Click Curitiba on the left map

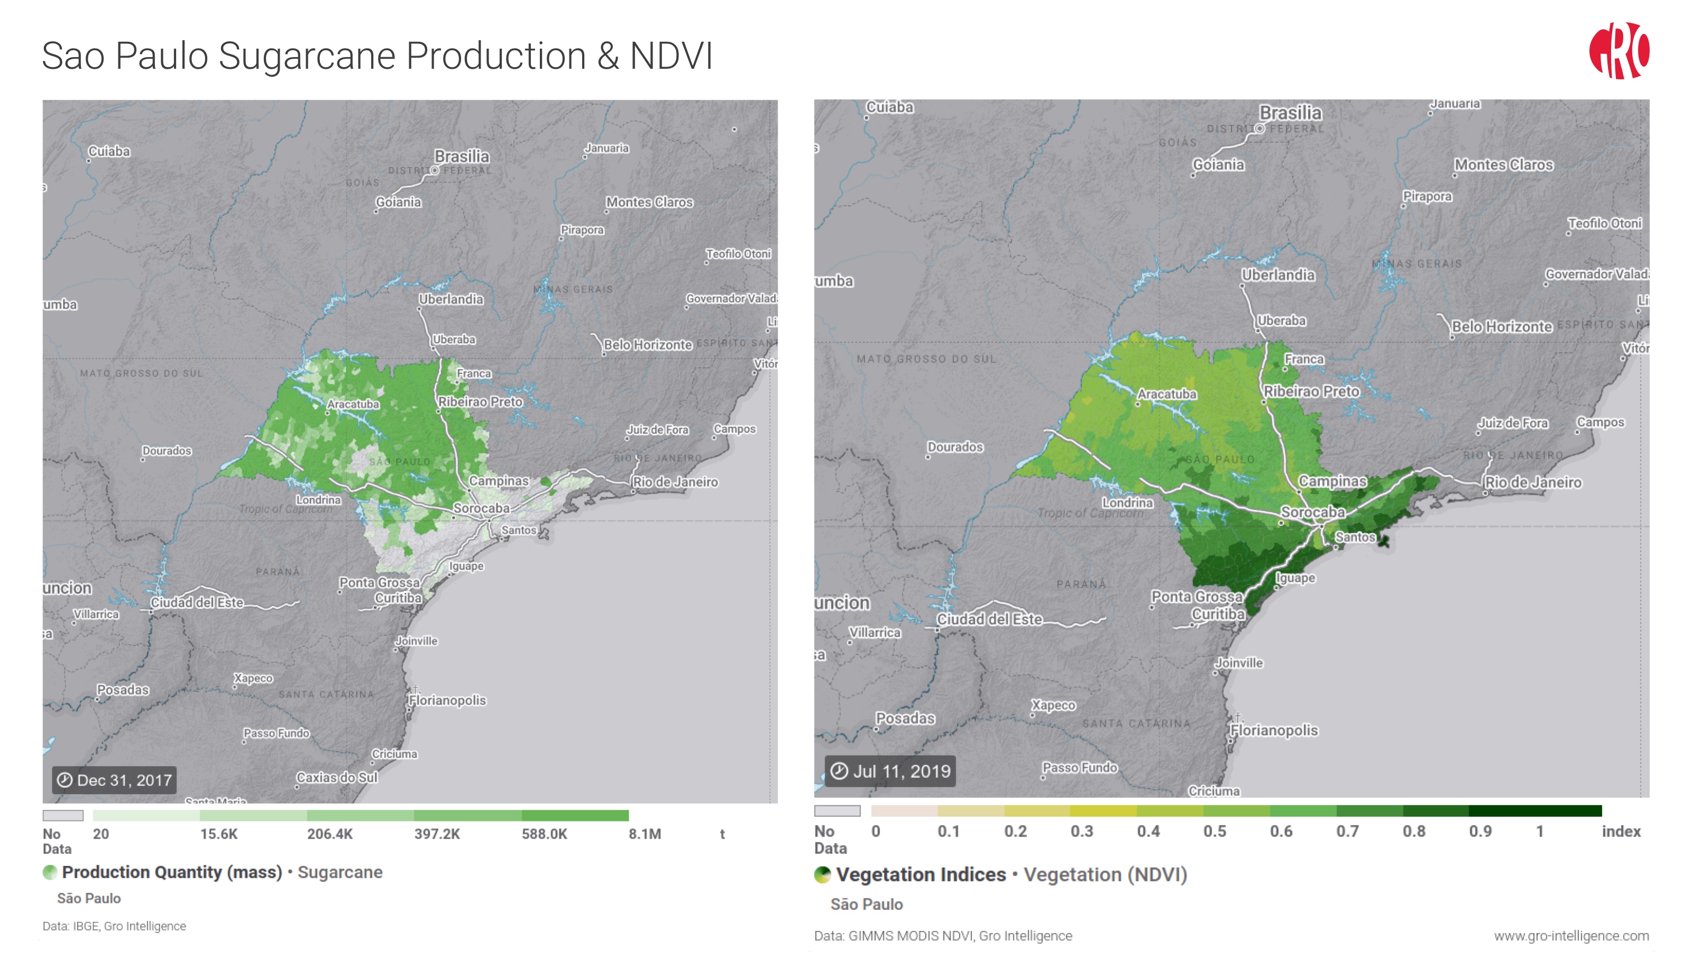(x=399, y=598)
